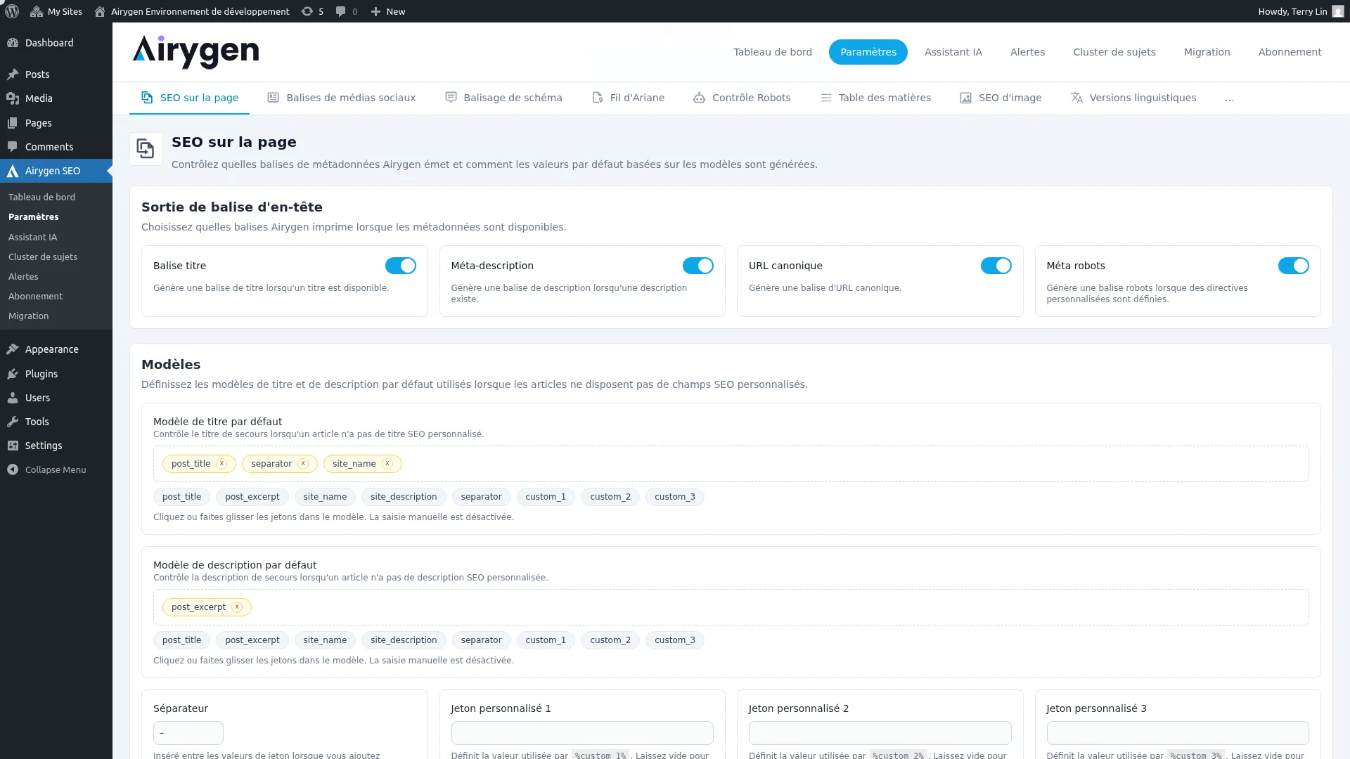Toggle the Méta-description switch
The width and height of the screenshot is (1350, 759).
point(698,266)
